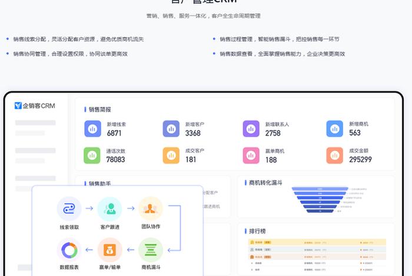Click the 企销客CRM logo
The image size is (412, 276).
(34, 106)
